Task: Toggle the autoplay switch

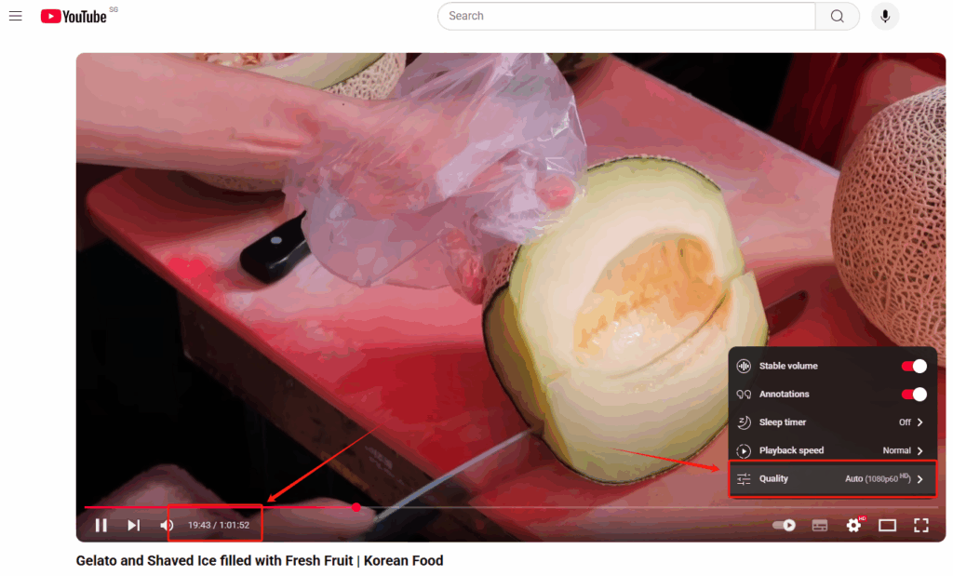Action: [x=784, y=525]
